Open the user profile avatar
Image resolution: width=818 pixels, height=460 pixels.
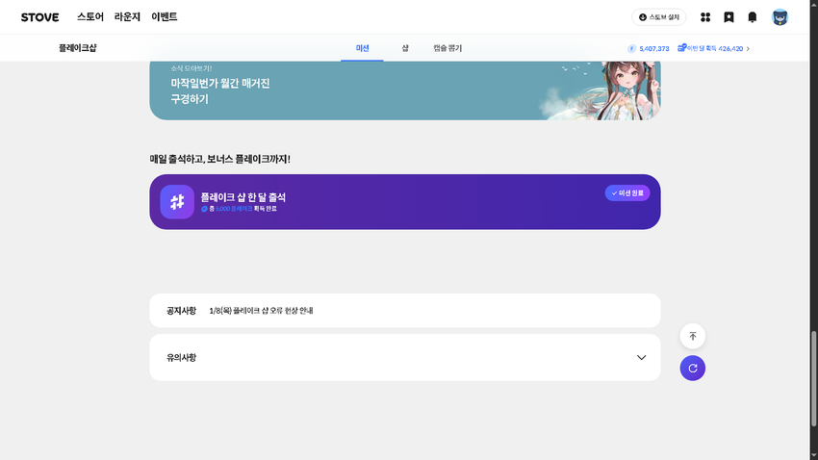780,17
